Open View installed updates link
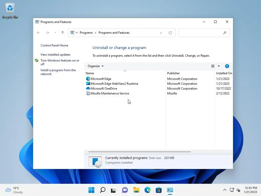 (x=55, y=55)
